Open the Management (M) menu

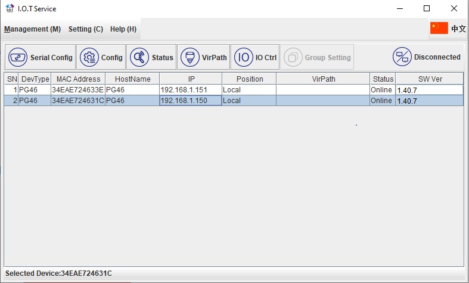coord(32,29)
